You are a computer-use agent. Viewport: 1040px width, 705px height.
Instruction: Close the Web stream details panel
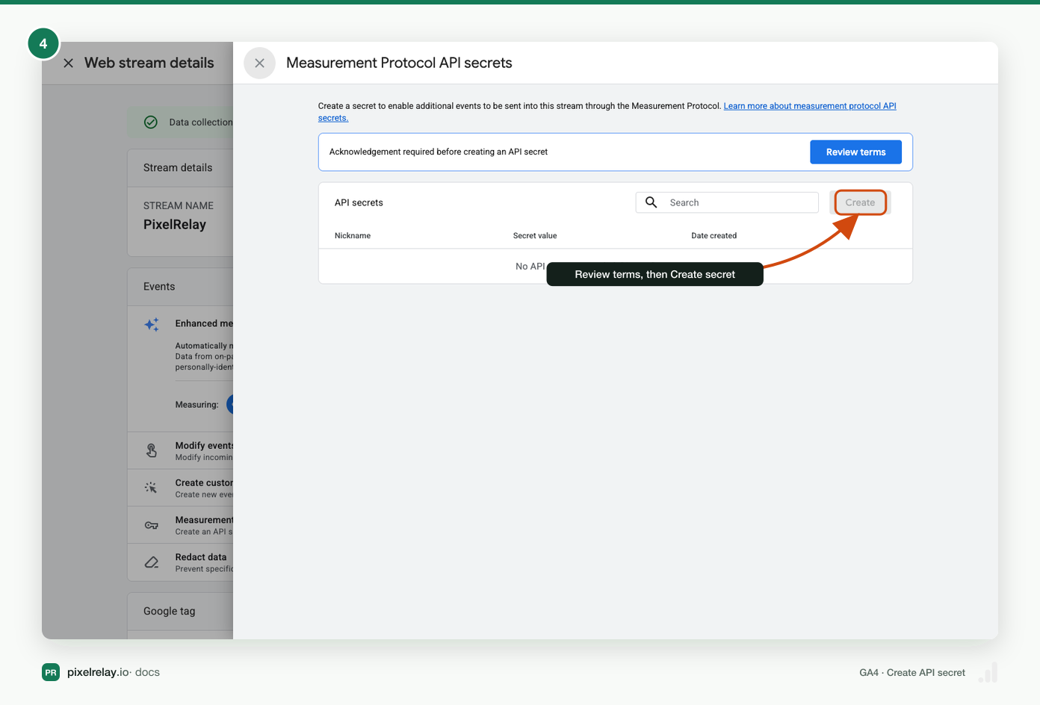[x=68, y=63]
